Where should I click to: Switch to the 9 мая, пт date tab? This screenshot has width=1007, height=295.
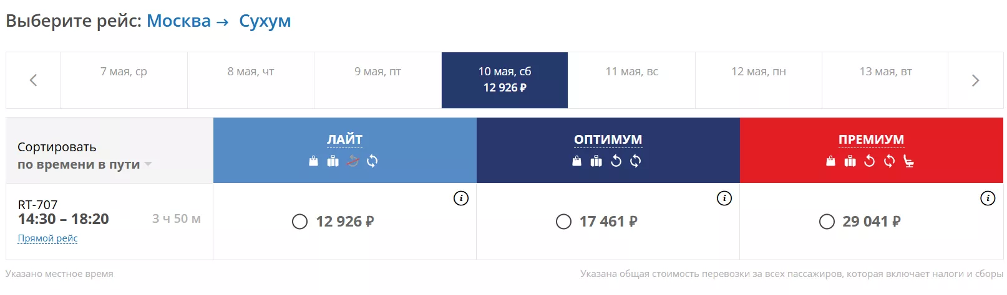[377, 72]
